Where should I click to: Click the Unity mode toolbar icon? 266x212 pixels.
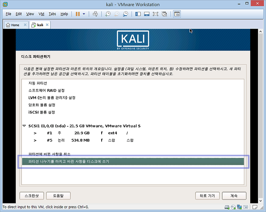pyautogui.click(x=164, y=14)
